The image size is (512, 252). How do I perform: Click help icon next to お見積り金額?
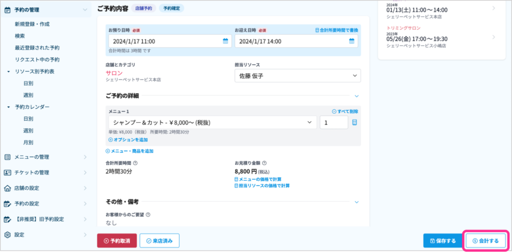(x=264, y=163)
